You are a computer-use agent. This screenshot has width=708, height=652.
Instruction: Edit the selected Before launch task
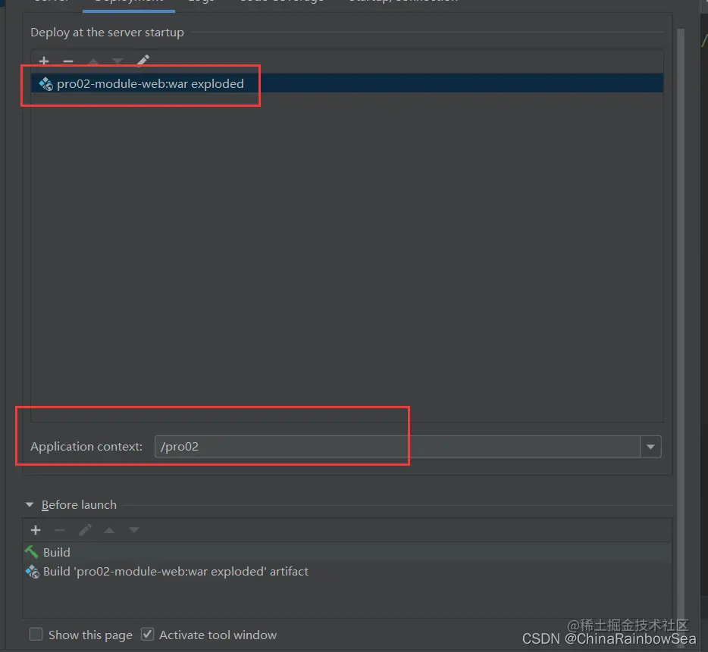click(85, 530)
